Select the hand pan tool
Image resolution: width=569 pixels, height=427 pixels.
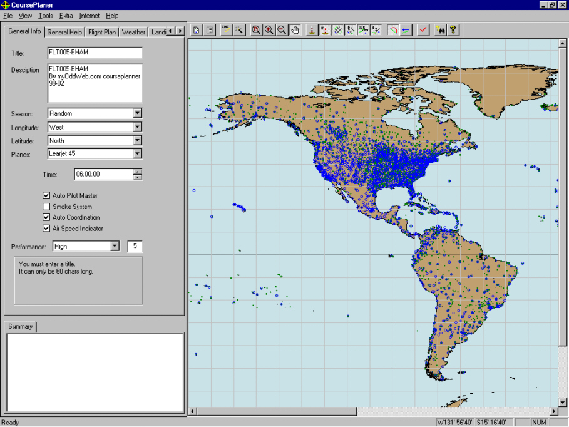point(295,30)
